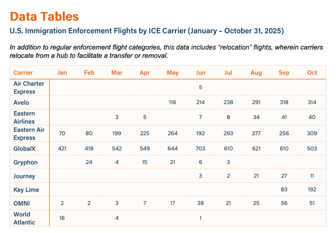Click the "Data Tables" heading
This screenshot has height=233, width=336.
pyautogui.click(x=44, y=17)
